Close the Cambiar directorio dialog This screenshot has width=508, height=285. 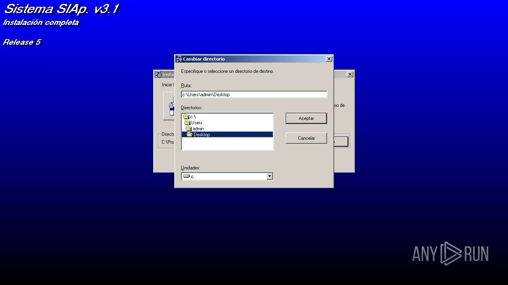pos(329,59)
